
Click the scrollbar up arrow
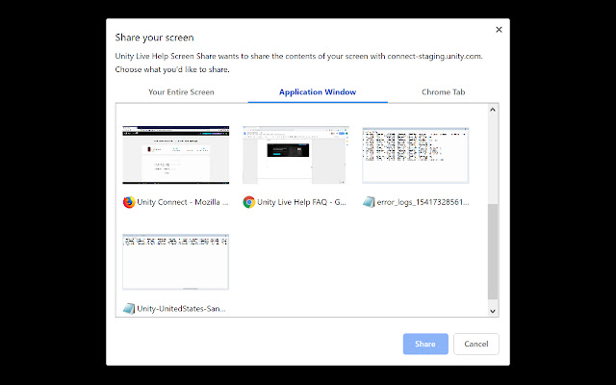coord(493,110)
